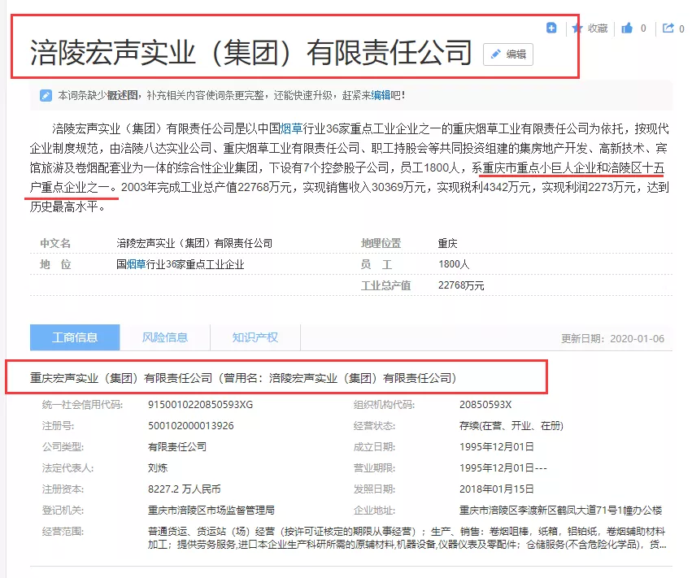Open the 烟草 link in the 地位 row
Image resolution: width=692 pixels, height=578 pixels.
[136, 264]
